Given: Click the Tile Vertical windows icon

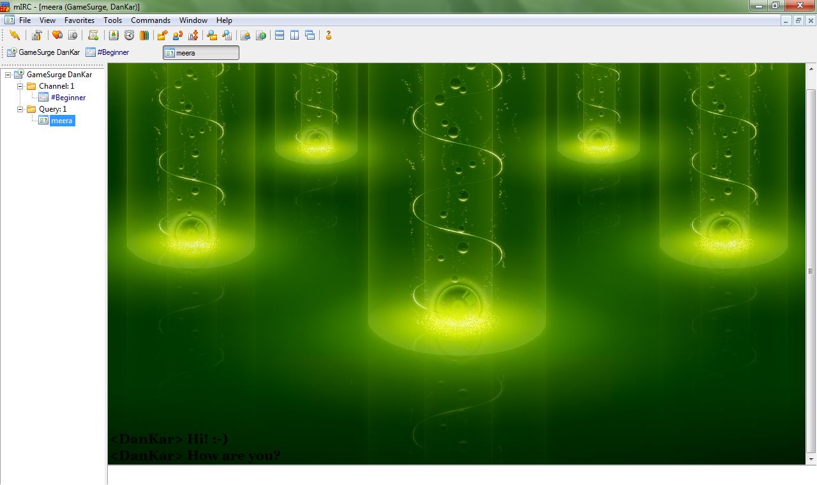Looking at the screenshot, I should tap(295, 35).
